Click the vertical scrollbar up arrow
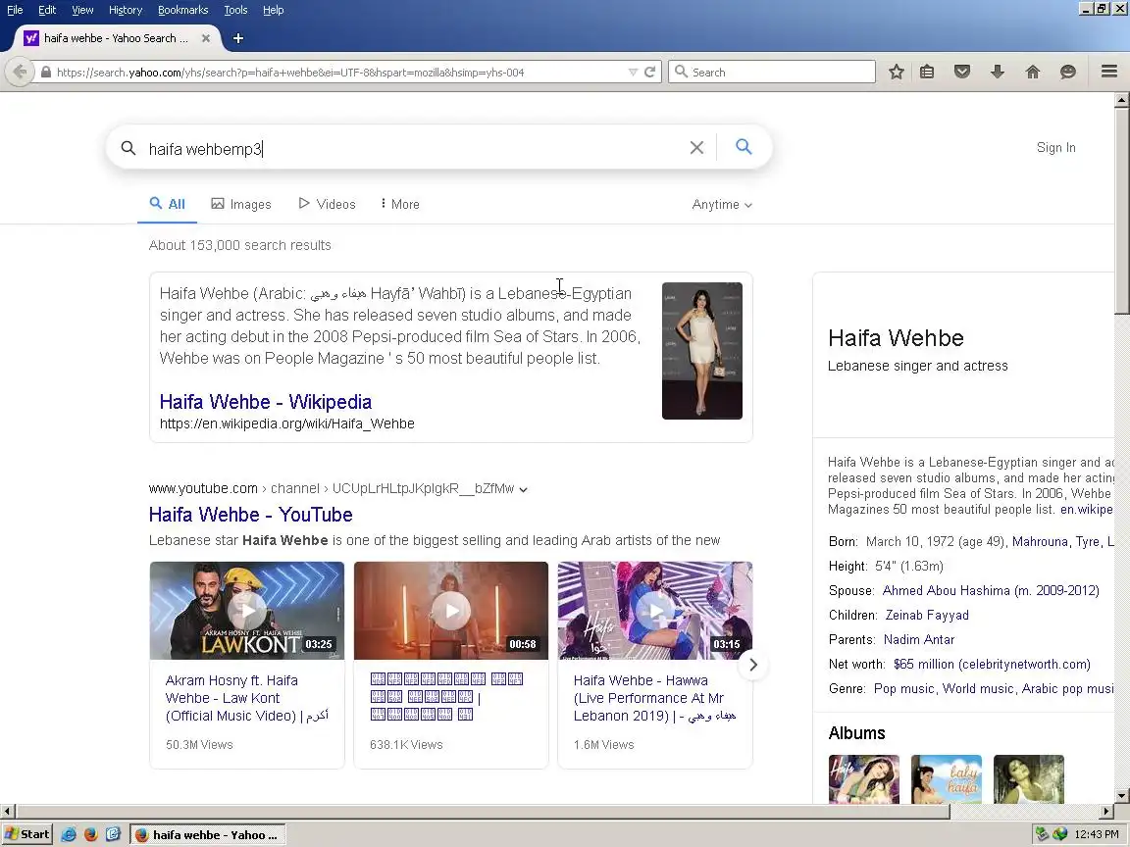The height and width of the screenshot is (847, 1130). (1122, 101)
